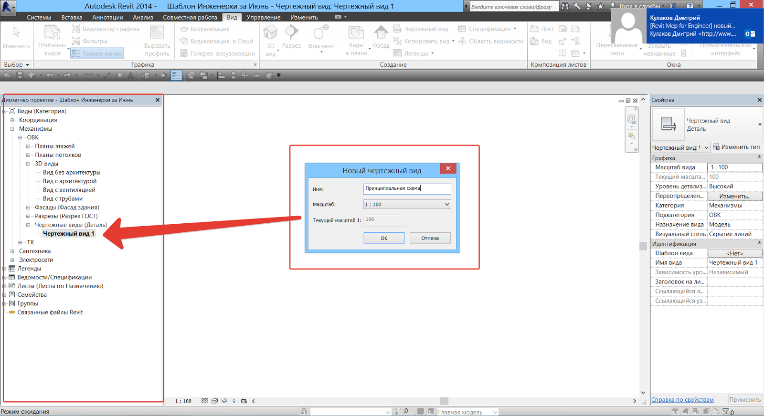Close the Диспетчер проектов panel
The image size is (764, 416).
158,100
